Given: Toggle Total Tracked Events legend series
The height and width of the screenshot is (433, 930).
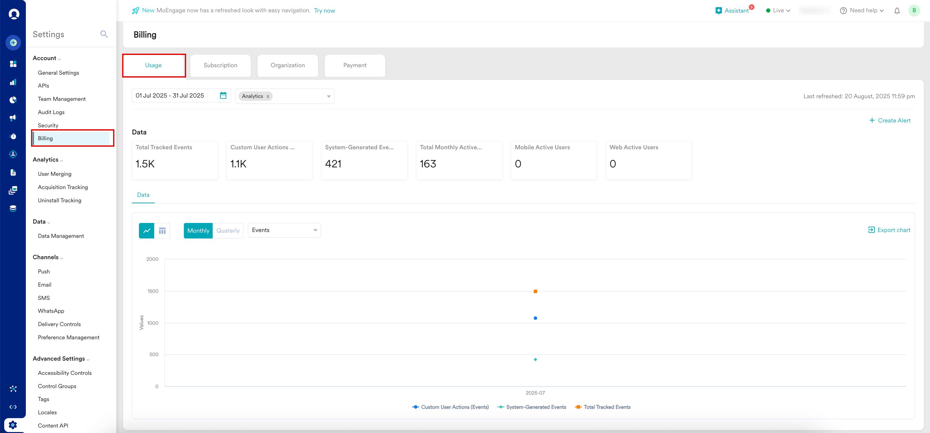Looking at the screenshot, I should click(607, 407).
